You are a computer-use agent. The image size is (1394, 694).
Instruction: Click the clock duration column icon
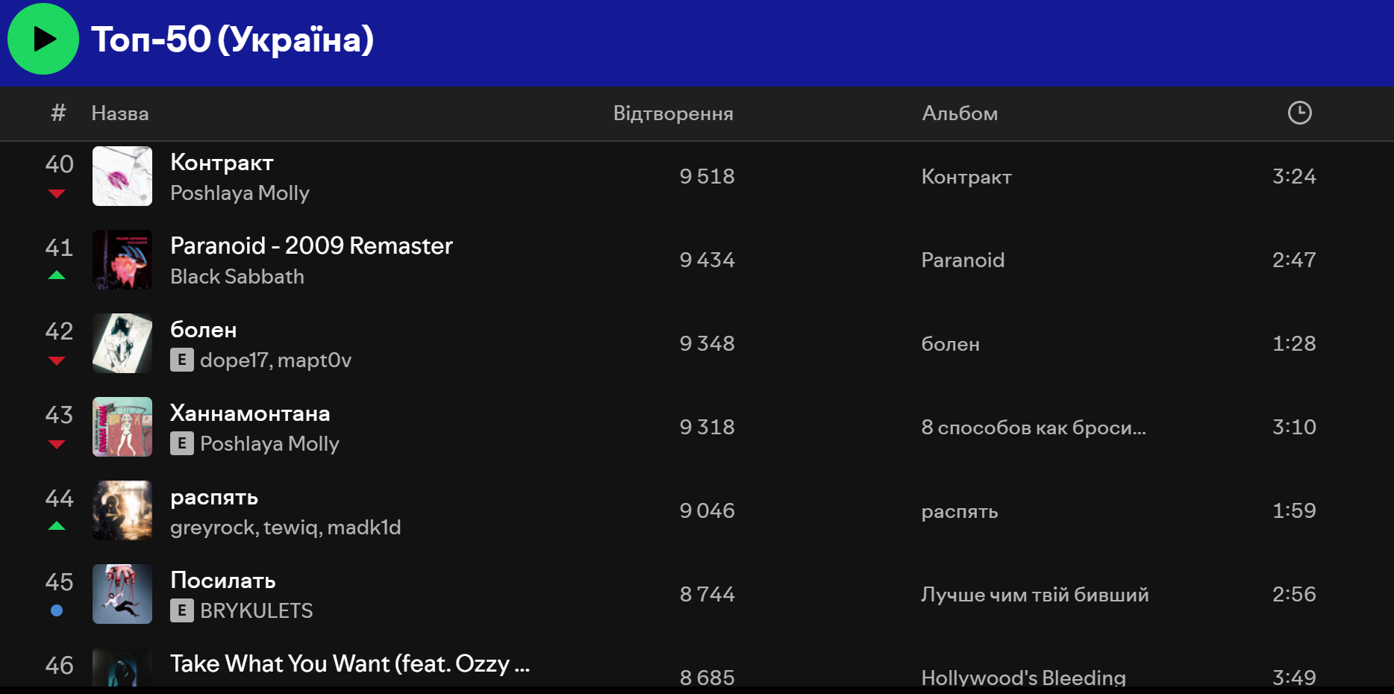click(x=1299, y=113)
